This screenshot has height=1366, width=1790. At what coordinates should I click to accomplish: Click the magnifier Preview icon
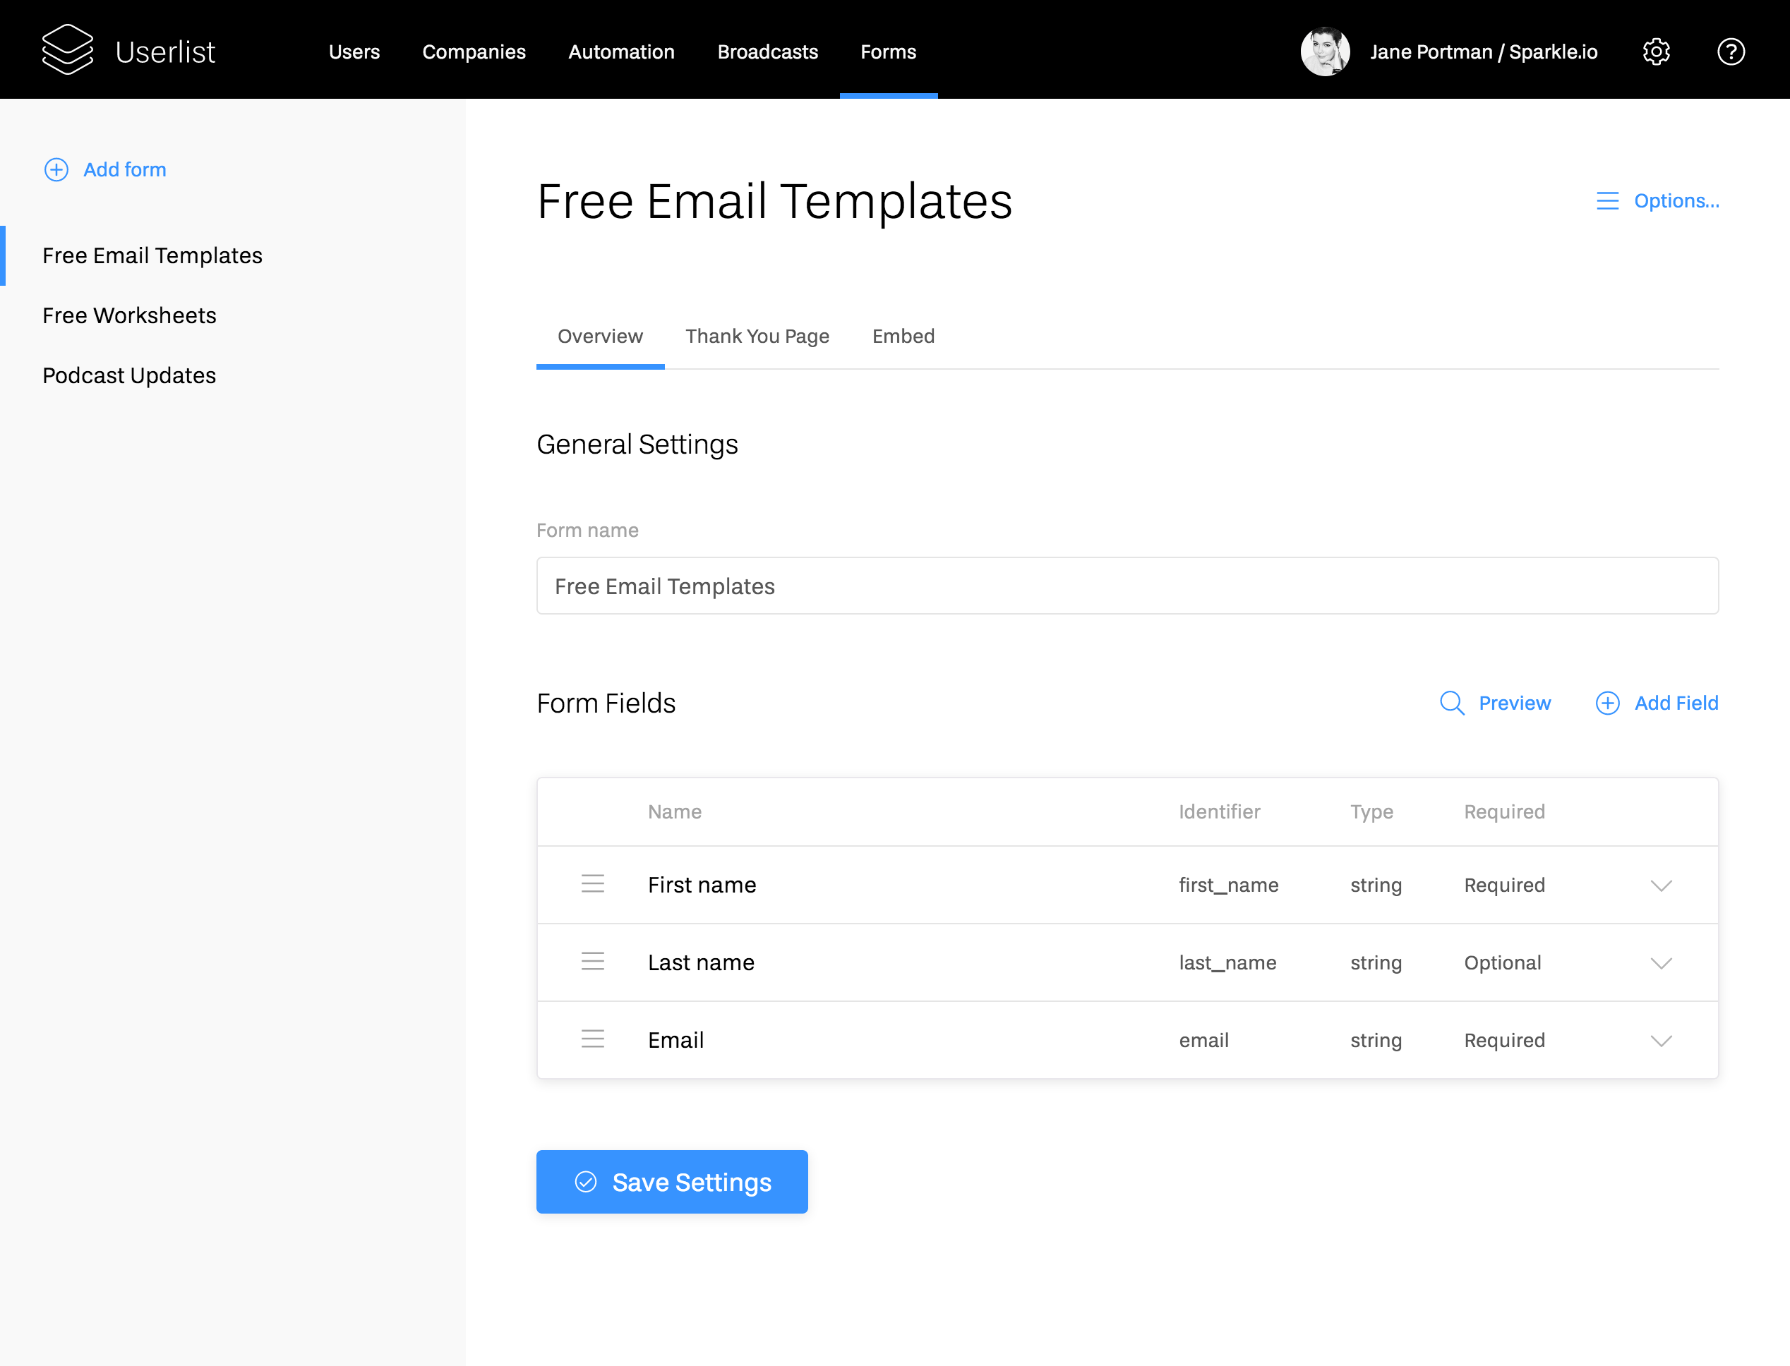[x=1452, y=703]
